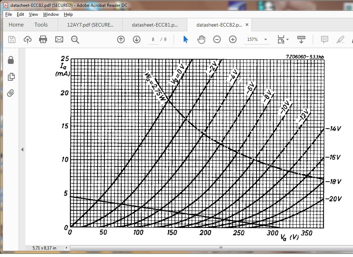The width and height of the screenshot is (353, 257).
Task: Expand the navigation pane arrow
Action: 22,149
